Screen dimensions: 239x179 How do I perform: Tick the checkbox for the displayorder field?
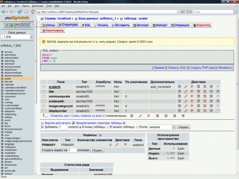[44, 111]
